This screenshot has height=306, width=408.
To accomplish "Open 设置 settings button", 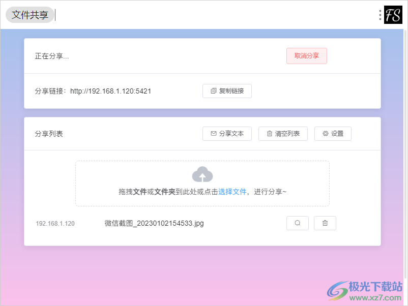I will coord(333,134).
